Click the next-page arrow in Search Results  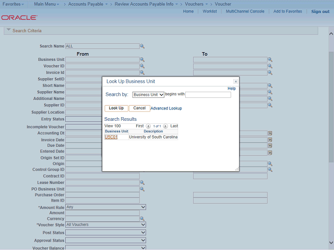[x=165, y=126]
